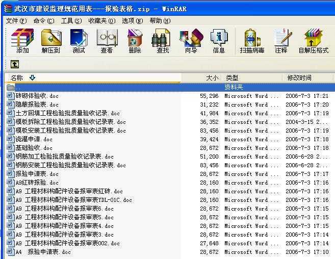Click Word icon of 报验申请表.doc
This screenshot has height=259, width=335.
[x=10, y=173]
